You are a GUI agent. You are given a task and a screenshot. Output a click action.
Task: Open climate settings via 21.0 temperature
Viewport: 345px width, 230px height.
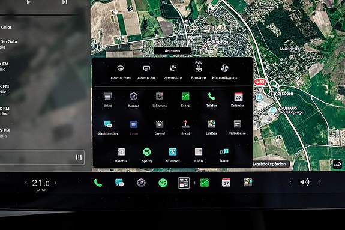(x=41, y=183)
